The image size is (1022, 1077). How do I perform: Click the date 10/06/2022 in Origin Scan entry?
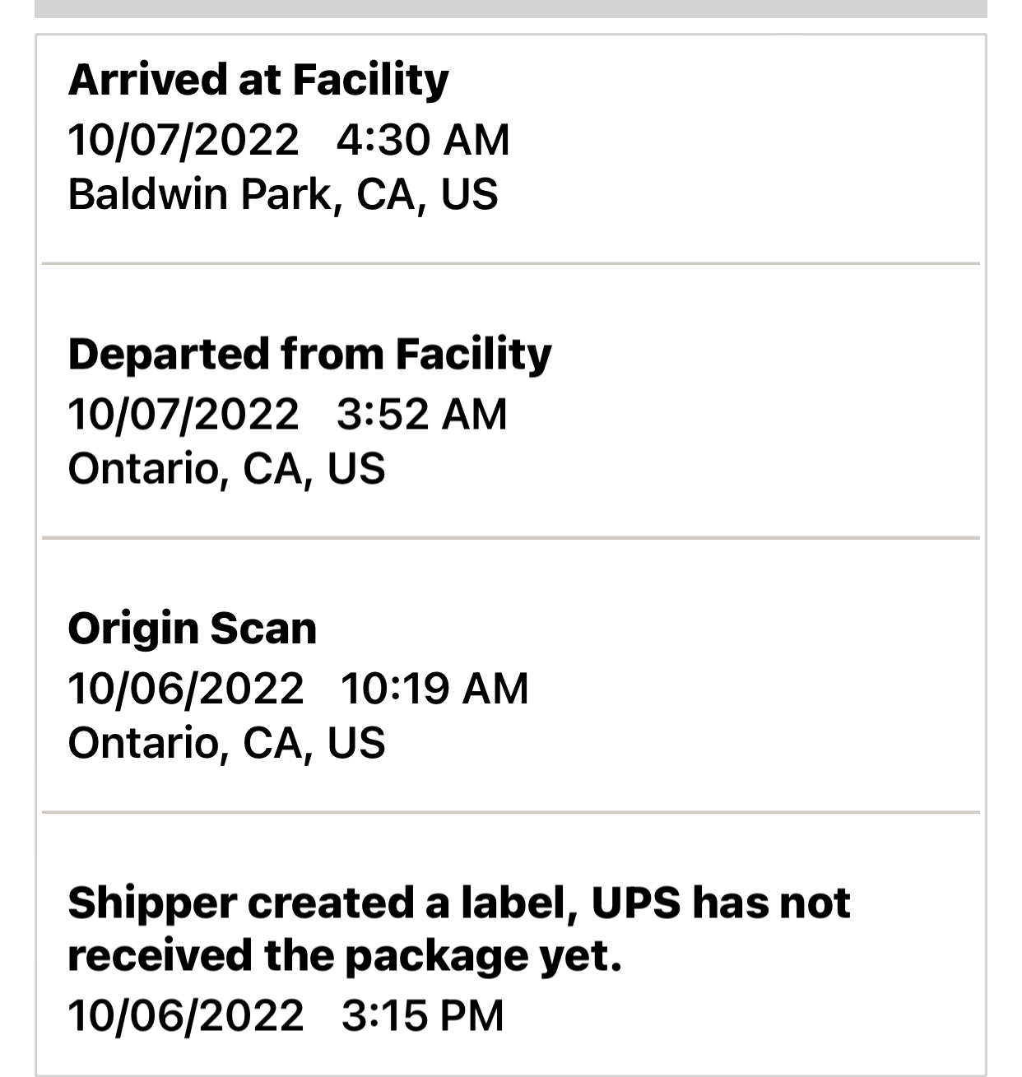coord(186,688)
